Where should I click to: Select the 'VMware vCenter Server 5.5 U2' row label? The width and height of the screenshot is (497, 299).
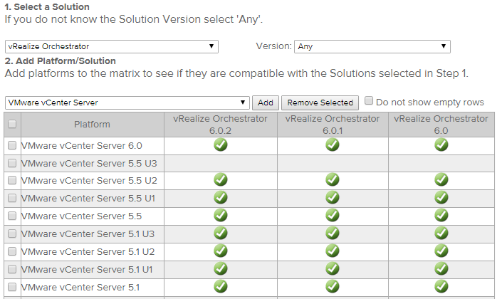[x=89, y=181]
